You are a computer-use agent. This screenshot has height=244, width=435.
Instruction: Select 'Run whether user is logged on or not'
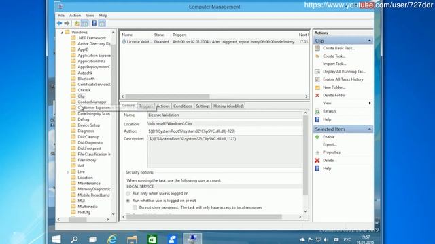pos(128,201)
